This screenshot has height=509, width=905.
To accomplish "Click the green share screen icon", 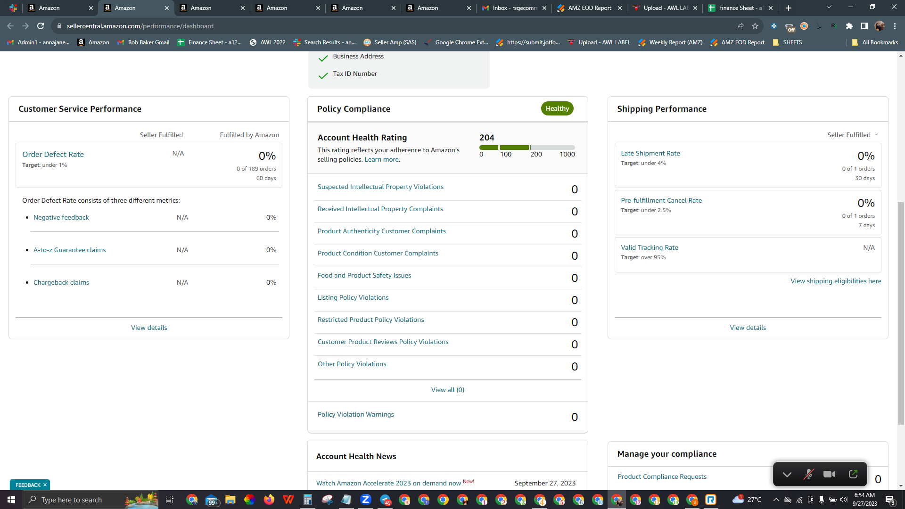I will pyautogui.click(x=853, y=474).
